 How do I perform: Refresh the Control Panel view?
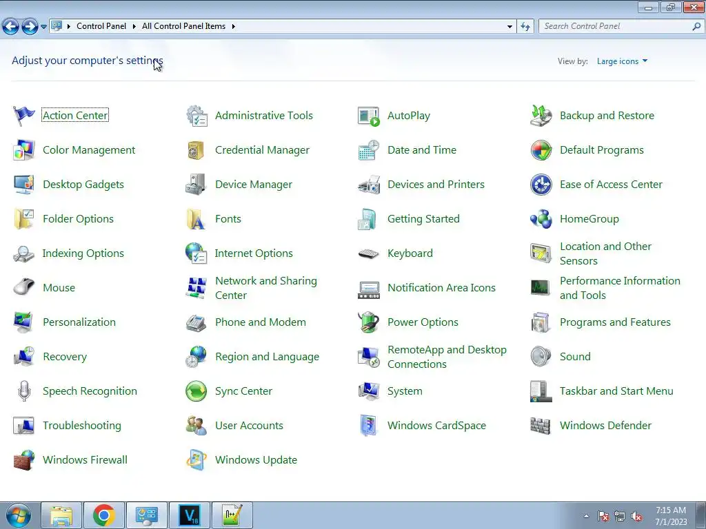(525, 27)
